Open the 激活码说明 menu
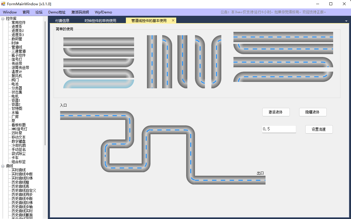 coord(80,12)
